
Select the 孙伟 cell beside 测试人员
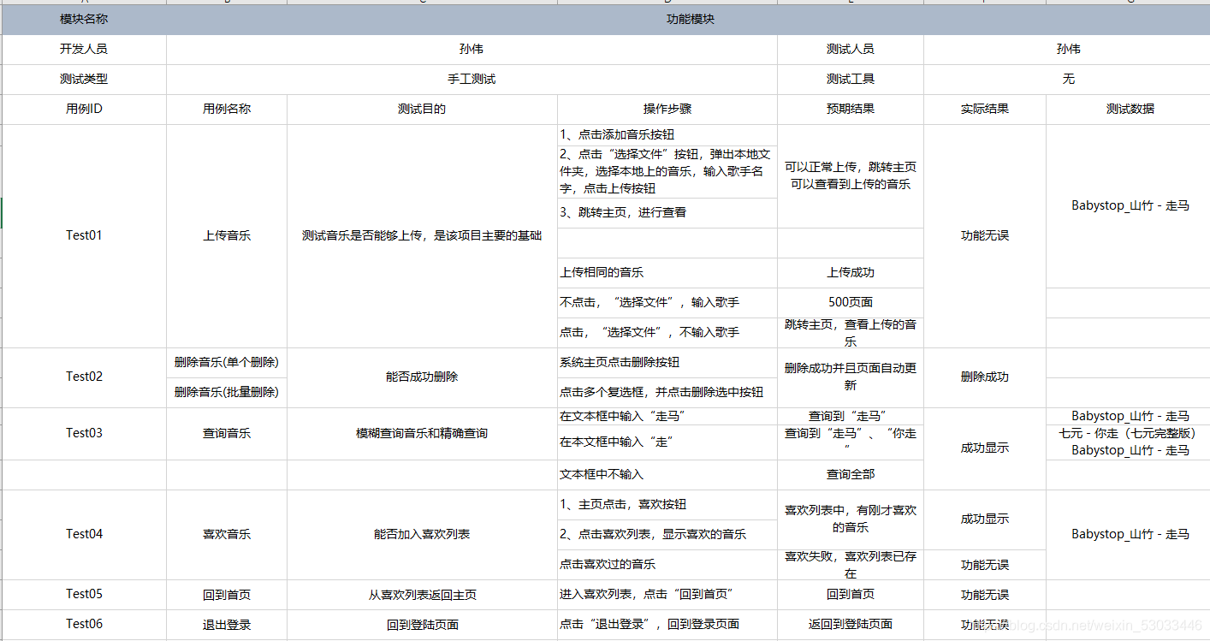1067,50
